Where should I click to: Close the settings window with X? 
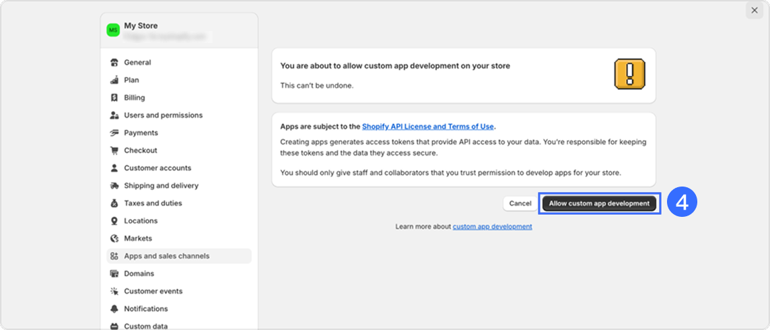(x=754, y=10)
